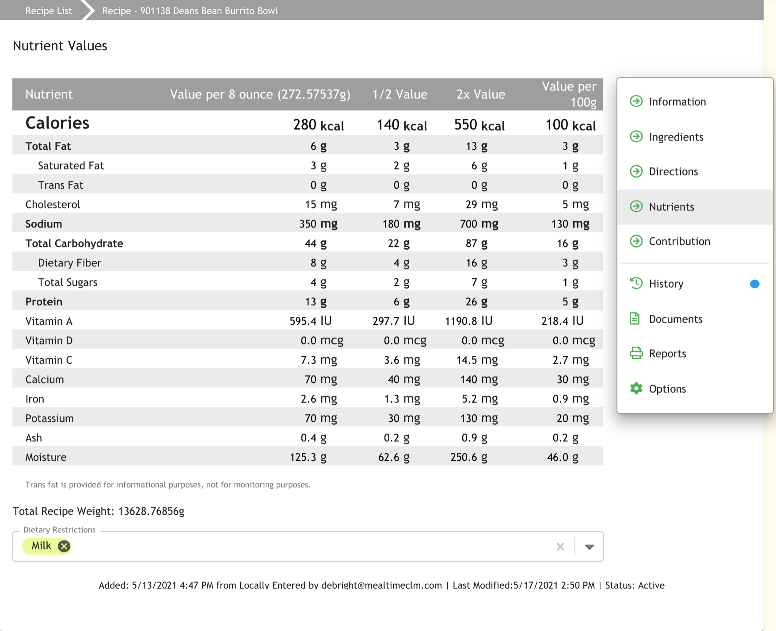Click the Value per 8 ounce header
The width and height of the screenshot is (776, 631).
260,94
